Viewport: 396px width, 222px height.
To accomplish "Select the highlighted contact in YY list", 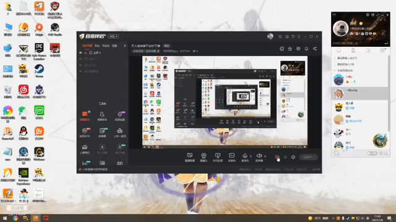I will click(359, 93).
